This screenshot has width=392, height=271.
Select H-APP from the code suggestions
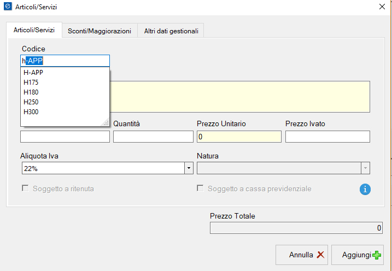pyautogui.click(x=33, y=73)
